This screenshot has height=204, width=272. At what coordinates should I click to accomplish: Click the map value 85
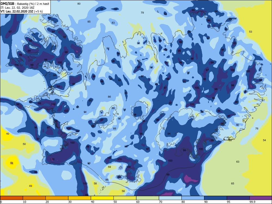tap(89, 22)
